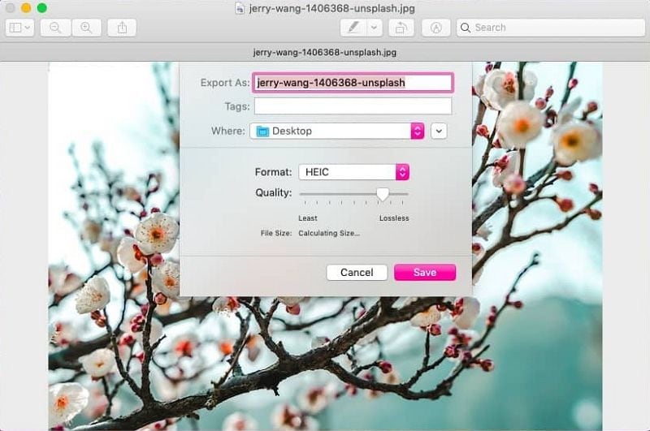Select the Markup pen icon

point(353,28)
